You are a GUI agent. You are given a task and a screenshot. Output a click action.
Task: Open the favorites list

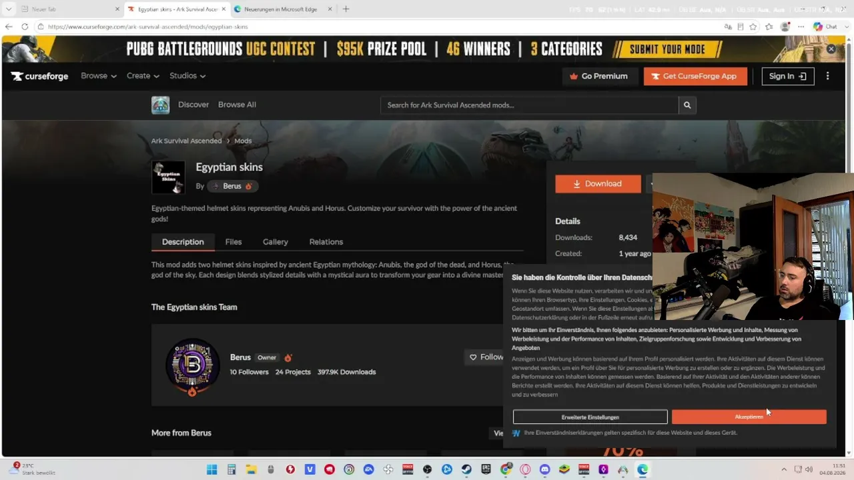click(769, 27)
